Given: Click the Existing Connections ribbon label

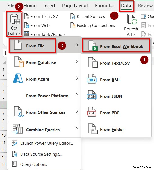Looking at the screenshot, I should [x=96, y=26].
